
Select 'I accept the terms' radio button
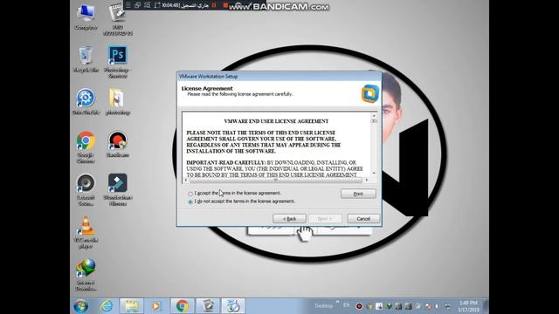click(190, 194)
